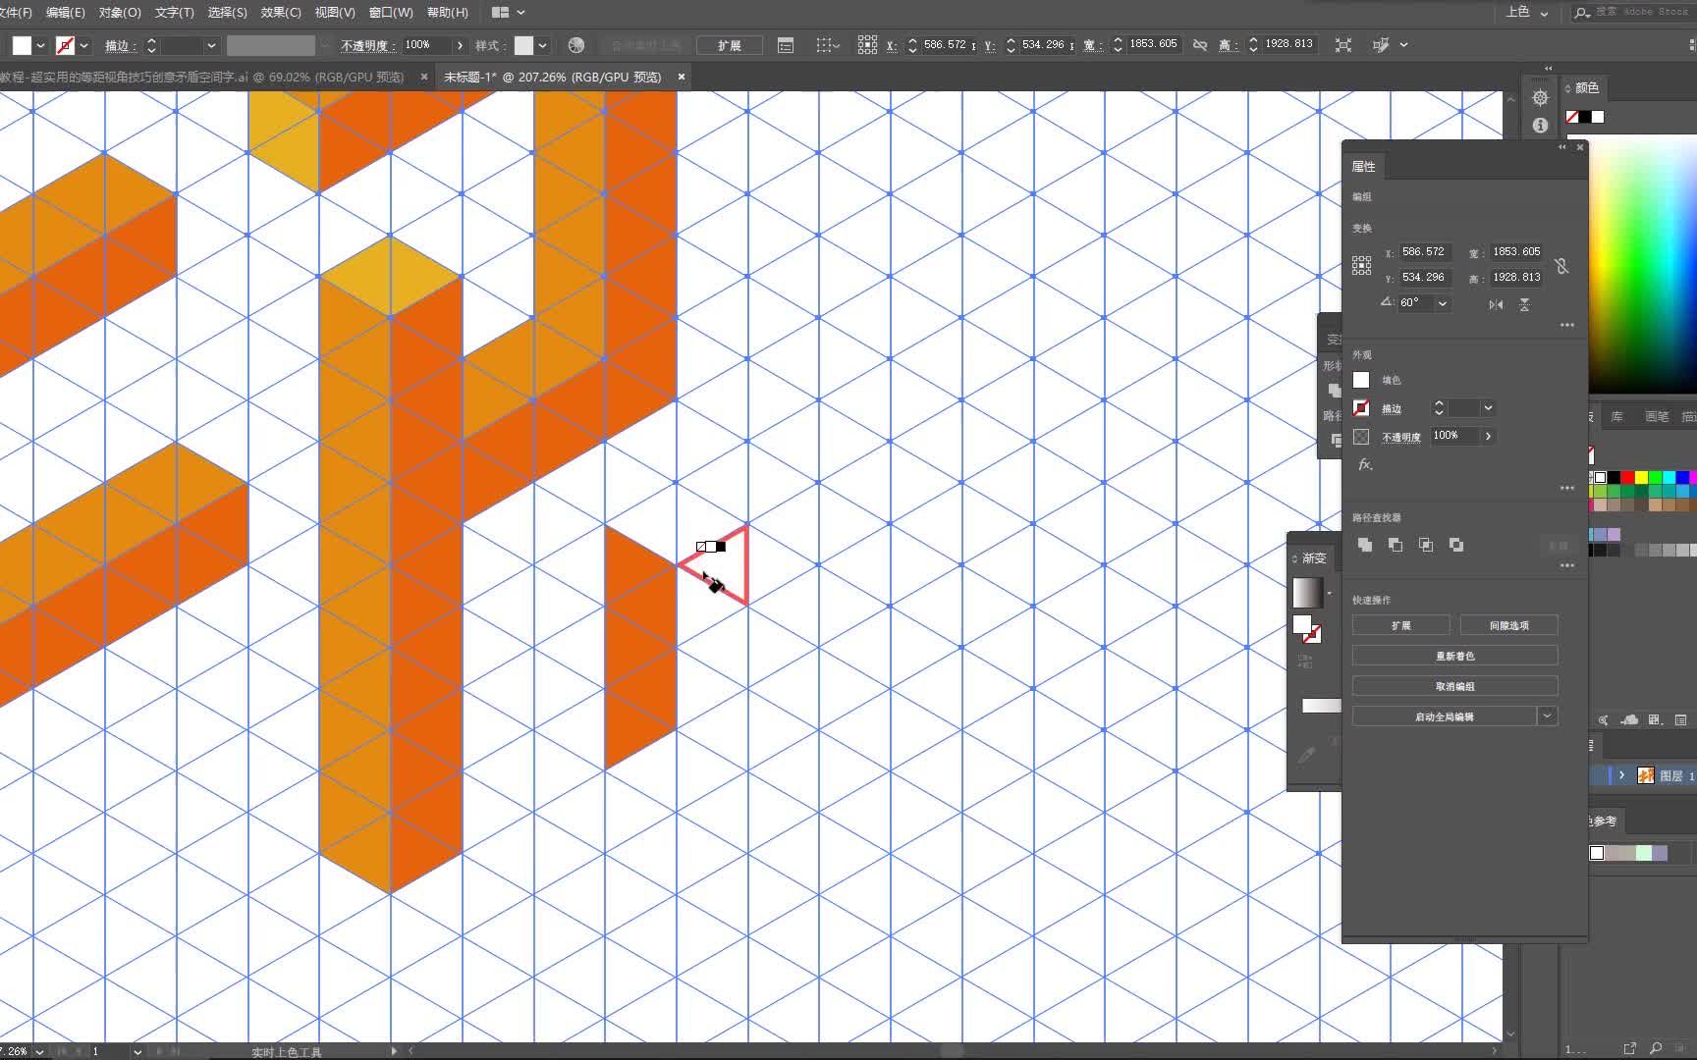Expand opacity arrow in Properties panel
The image size is (1697, 1060).
[x=1489, y=437]
